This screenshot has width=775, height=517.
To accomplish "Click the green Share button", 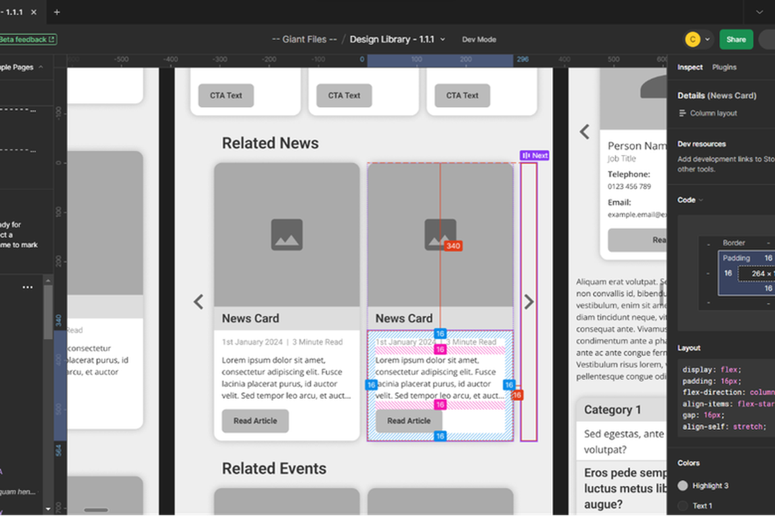I will [x=736, y=39].
